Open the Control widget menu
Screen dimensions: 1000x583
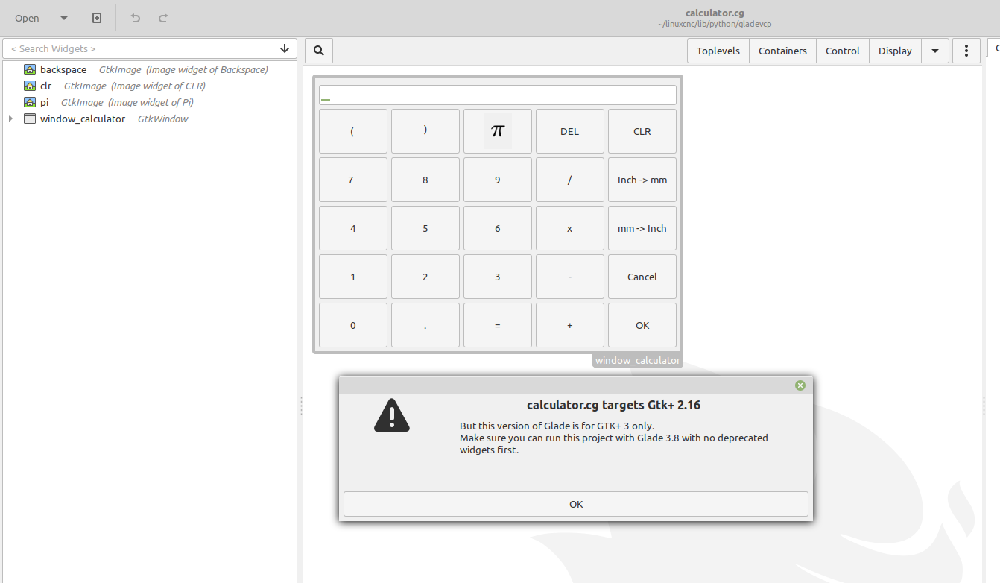pos(843,51)
